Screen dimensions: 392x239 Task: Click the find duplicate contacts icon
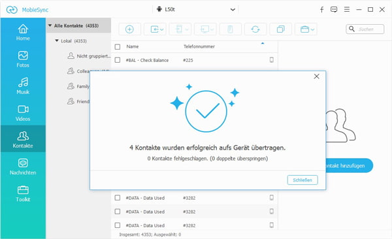click(x=280, y=29)
